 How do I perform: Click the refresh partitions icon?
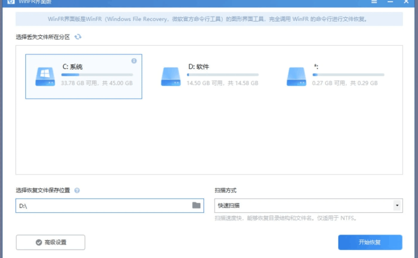(x=78, y=36)
